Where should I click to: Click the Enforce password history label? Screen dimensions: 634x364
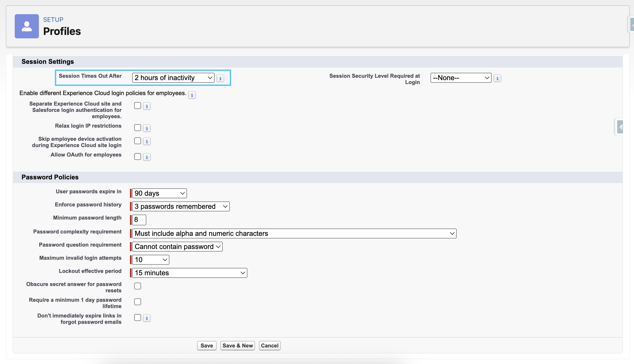pyautogui.click(x=88, y=205)
